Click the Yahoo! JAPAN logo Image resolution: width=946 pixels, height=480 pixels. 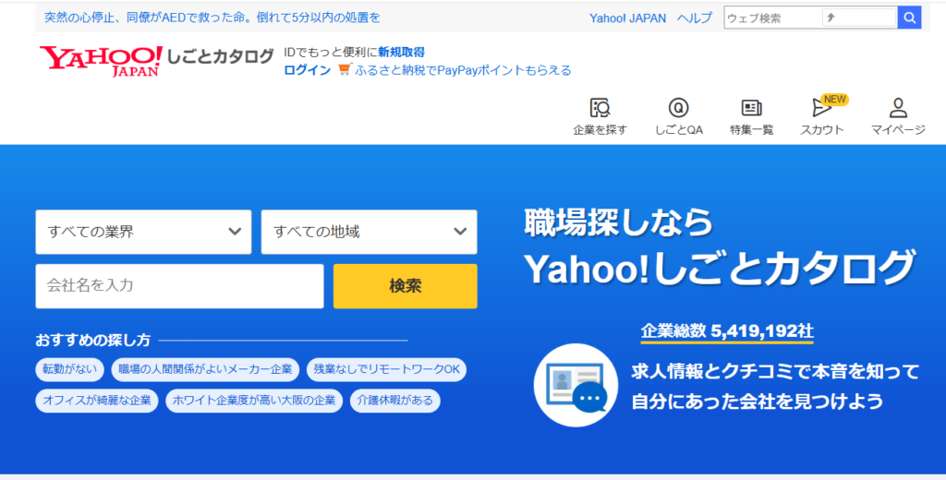click(x=101, y=62)
